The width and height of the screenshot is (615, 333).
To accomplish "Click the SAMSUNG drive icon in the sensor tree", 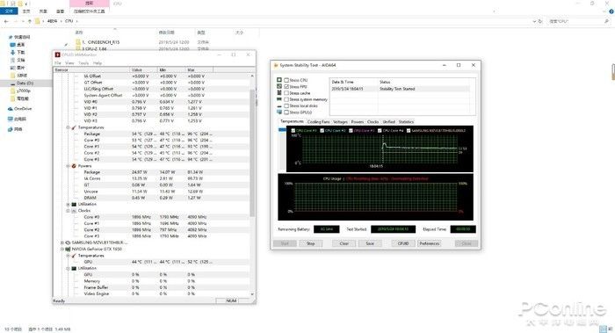I will (68, 243).
